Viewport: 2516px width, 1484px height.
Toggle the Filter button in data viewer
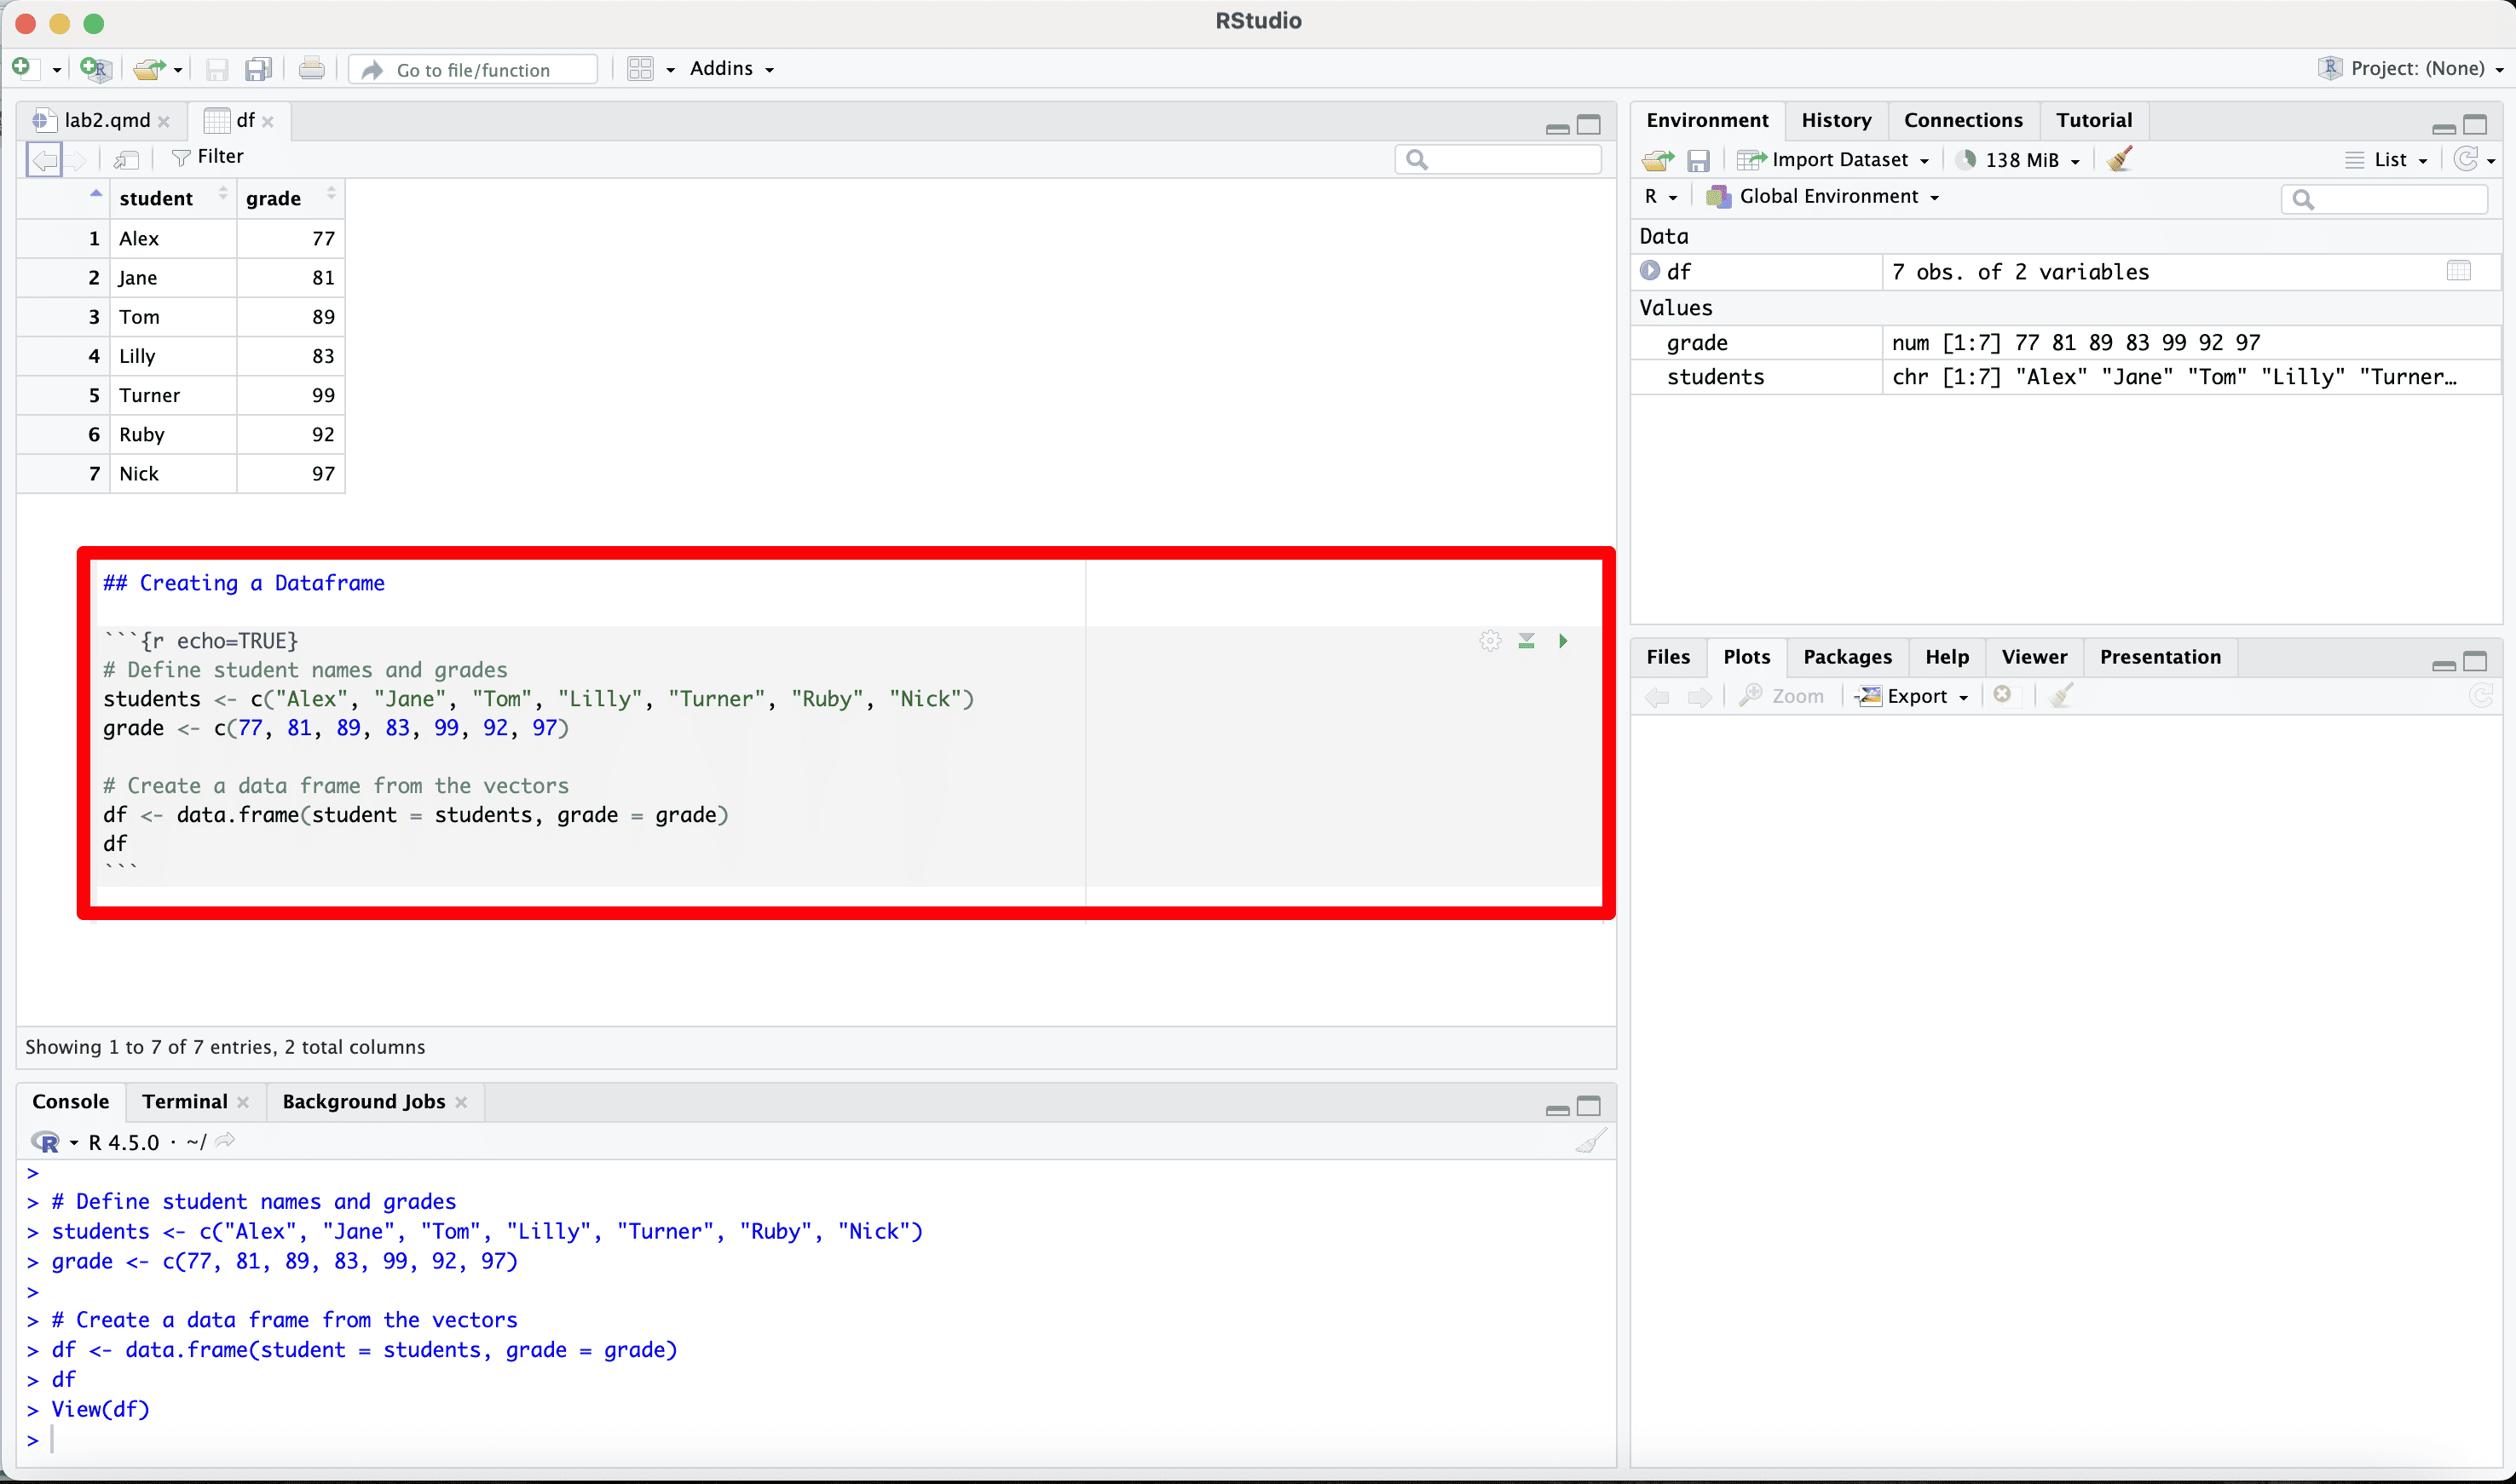tap(208, 157)
